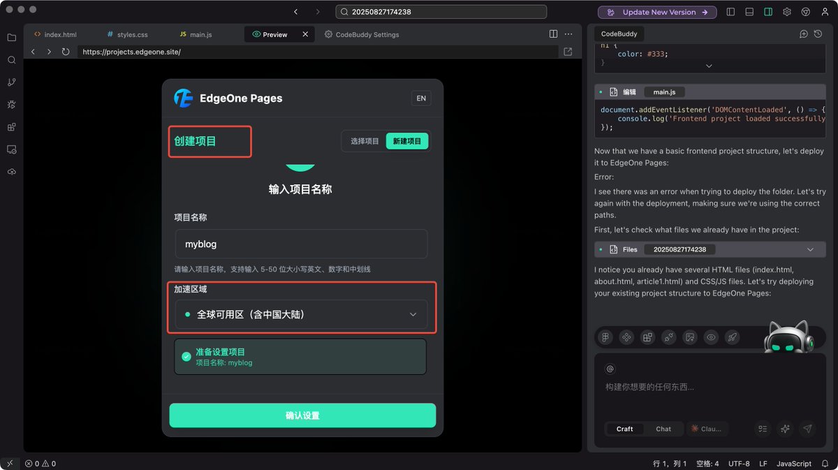The height and width of the screenshot is (470, 838).
Task: Click preview browser back arrow
Action: point(33,52)
